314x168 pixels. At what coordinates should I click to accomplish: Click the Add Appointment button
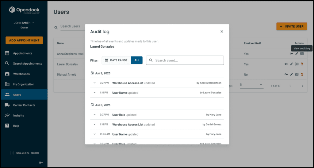[24, 40]
